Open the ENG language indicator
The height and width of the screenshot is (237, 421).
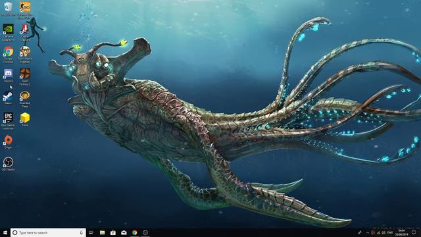(390, 232)
